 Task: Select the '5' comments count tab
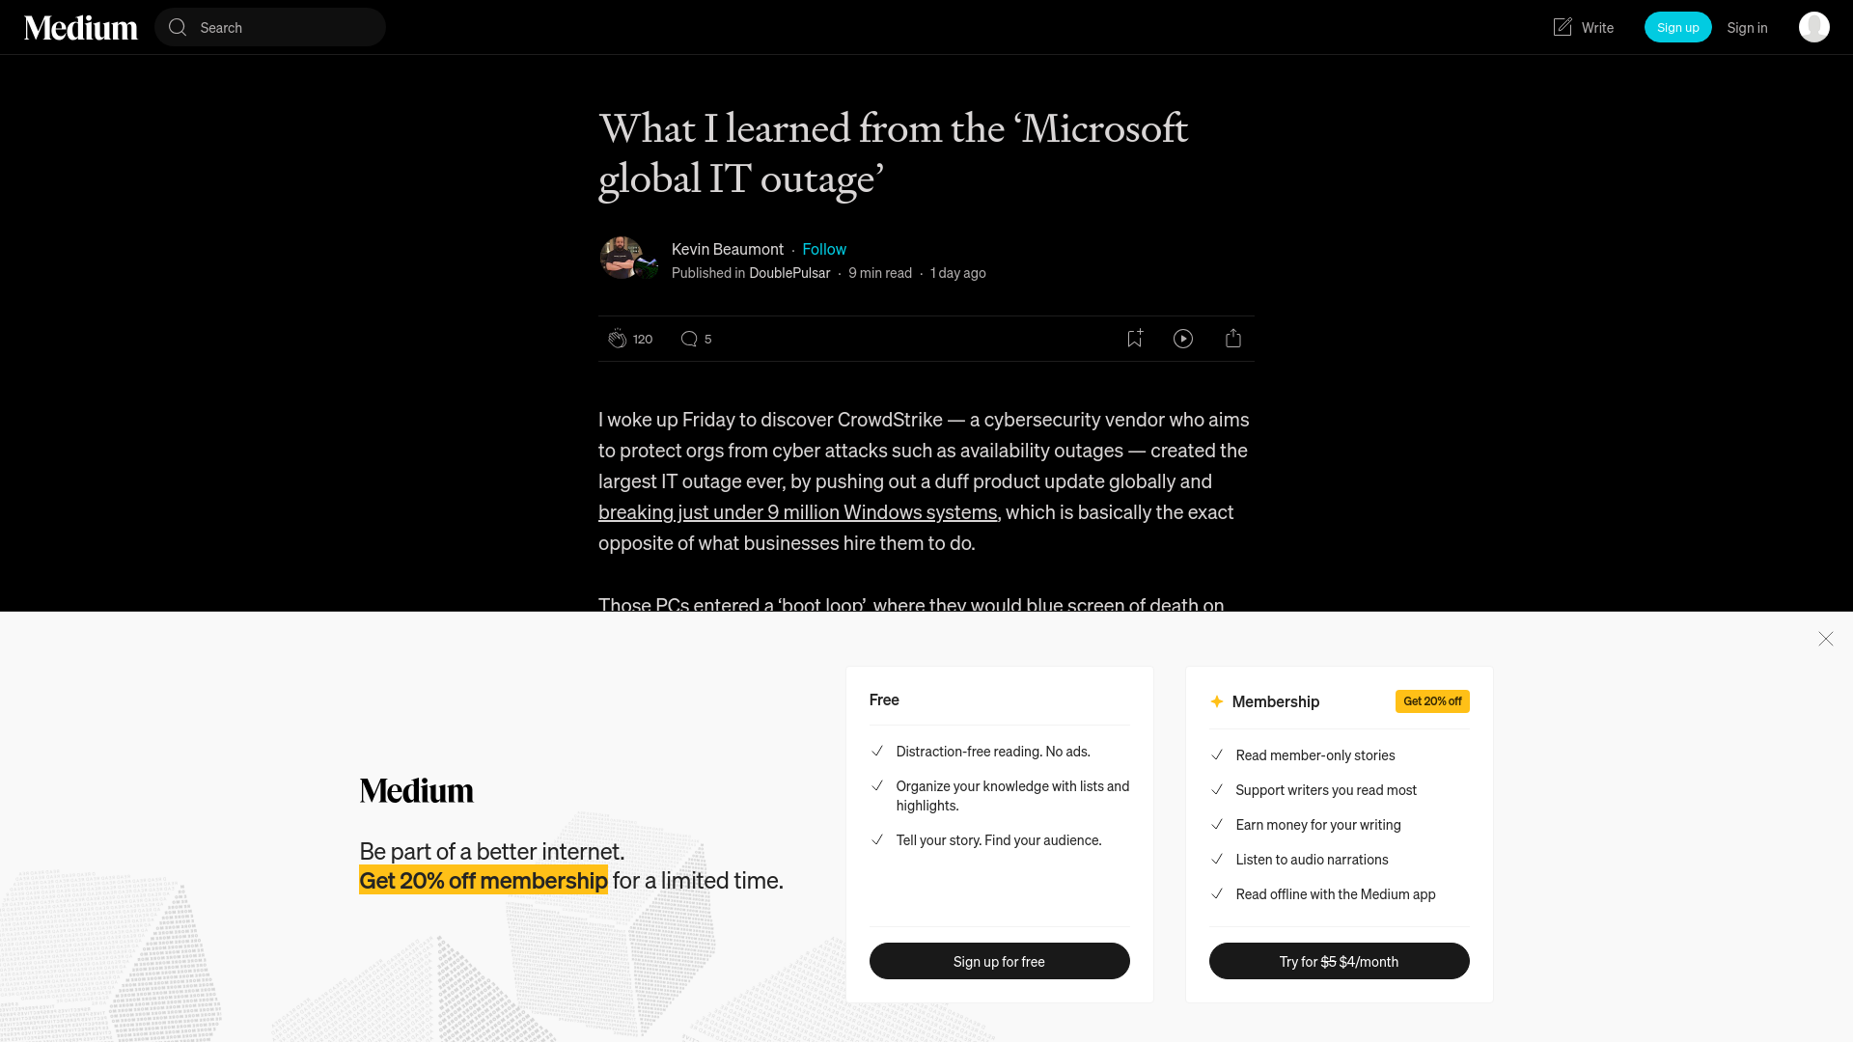coord(694,337)
